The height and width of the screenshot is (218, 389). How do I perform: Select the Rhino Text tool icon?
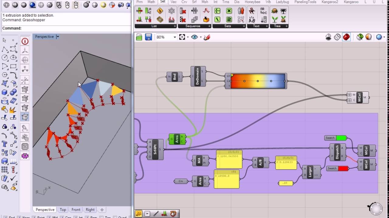pos(5,144)
